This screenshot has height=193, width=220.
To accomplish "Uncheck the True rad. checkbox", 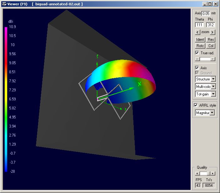I will tap(197, 53).
